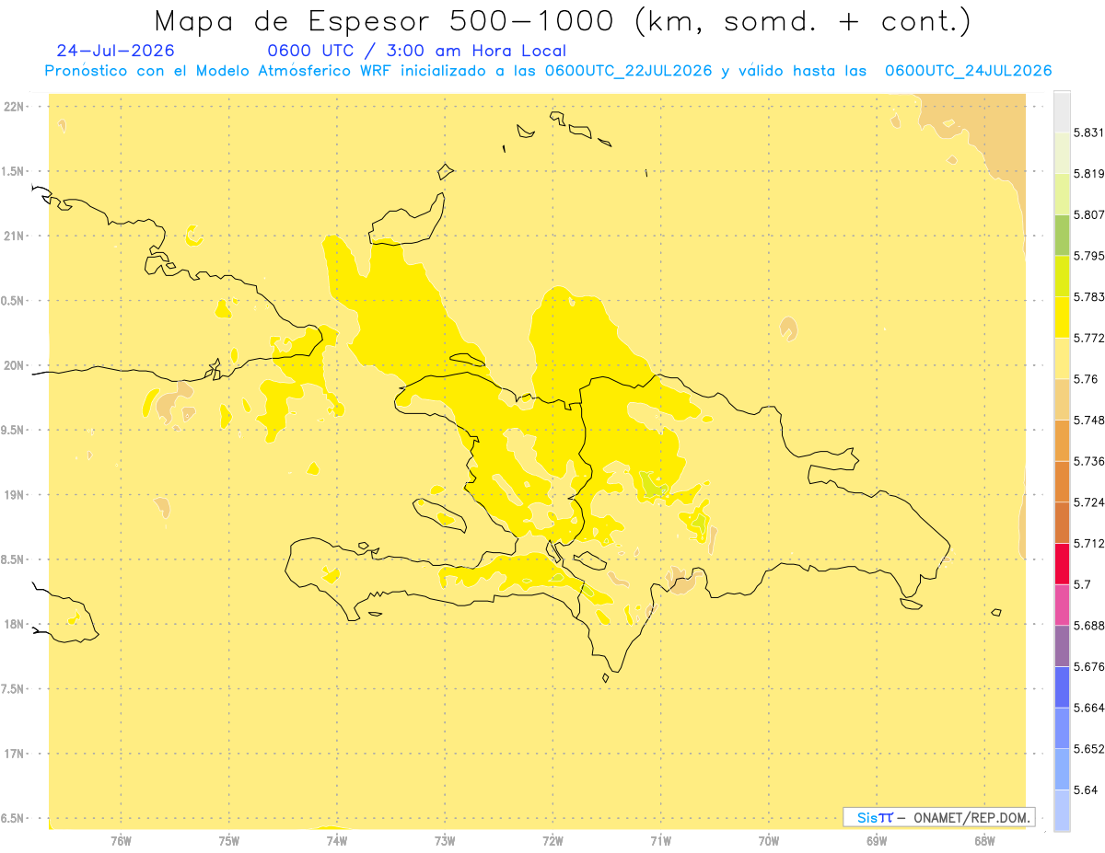Select the tan 5.748–5.76 legend swatch

tap(1062, 399)
